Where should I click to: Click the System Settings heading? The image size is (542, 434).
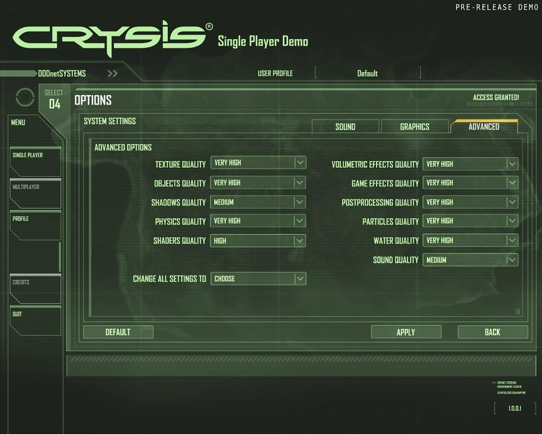pos(110,121)
